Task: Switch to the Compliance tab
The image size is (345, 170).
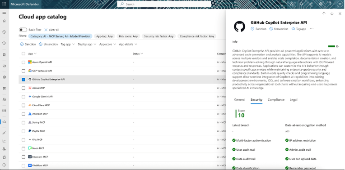Action: 276,100
